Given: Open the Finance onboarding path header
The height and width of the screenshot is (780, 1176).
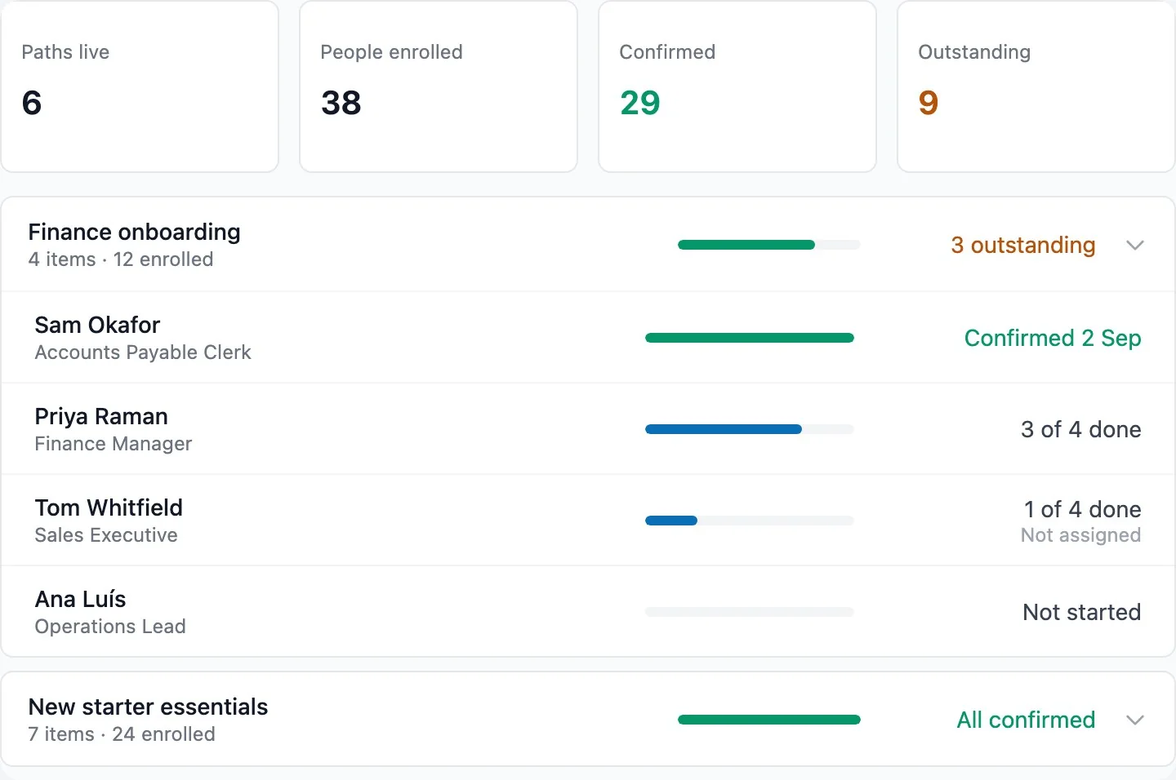Looking at the screenshot, I should (588, 245).
